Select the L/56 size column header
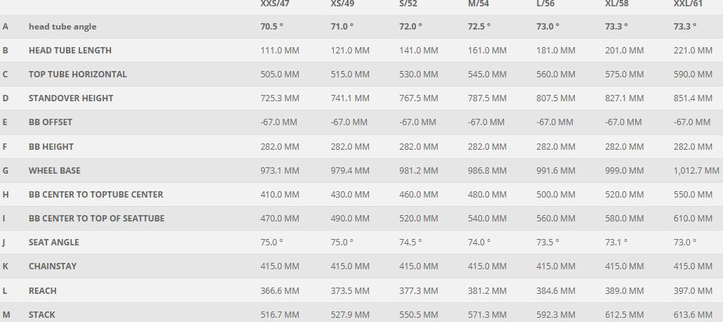 (549, 4)
